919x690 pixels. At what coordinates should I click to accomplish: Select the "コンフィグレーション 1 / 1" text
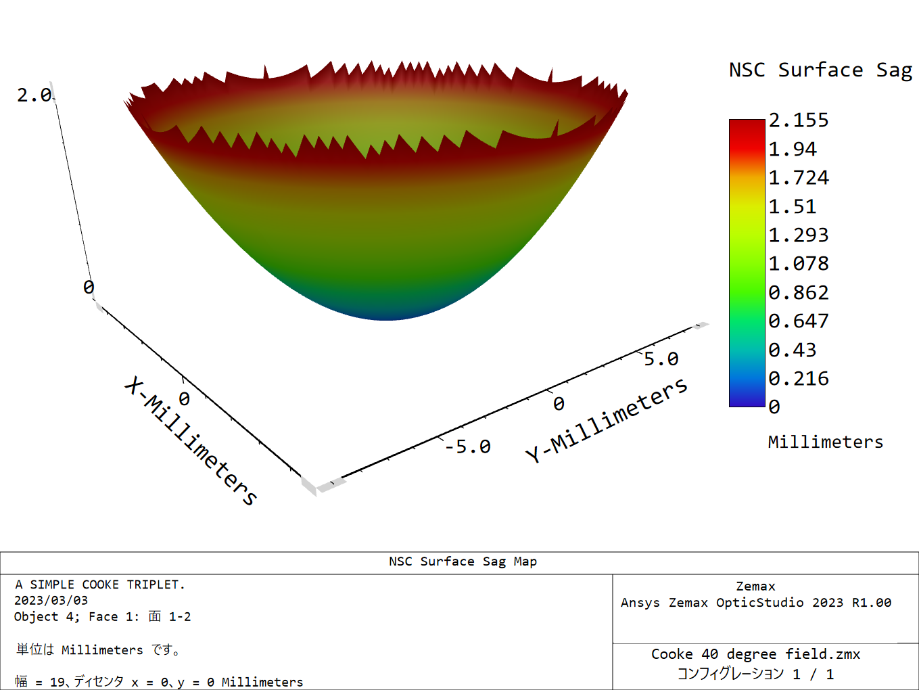[755, 674]
